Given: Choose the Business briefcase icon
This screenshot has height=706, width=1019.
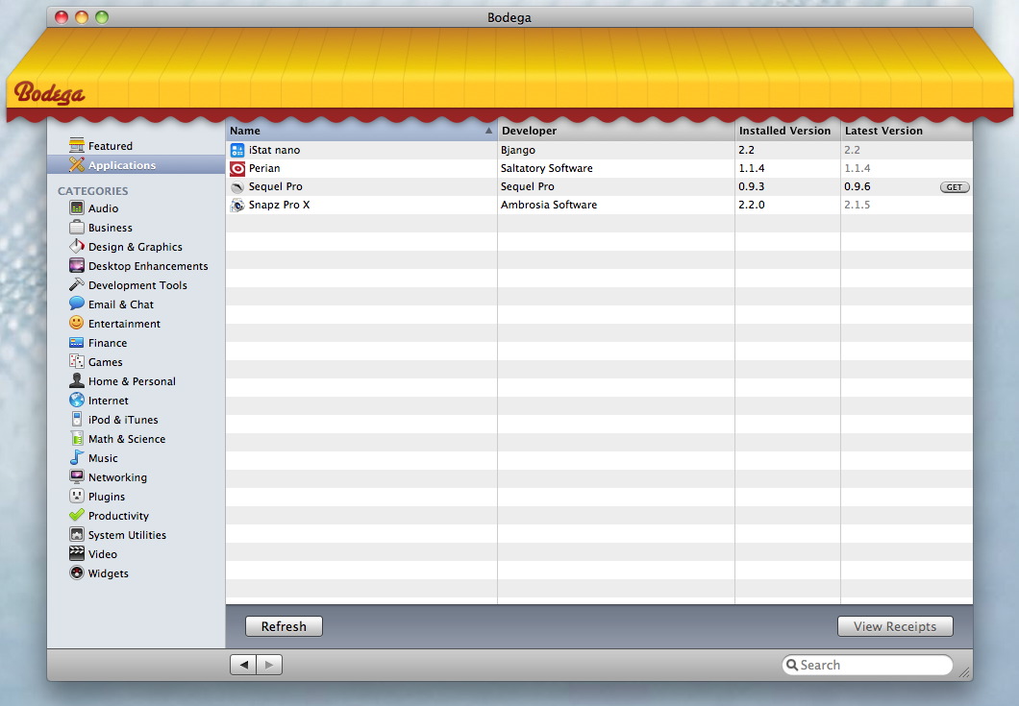Looking at the screenshot, I should (77, 228).
